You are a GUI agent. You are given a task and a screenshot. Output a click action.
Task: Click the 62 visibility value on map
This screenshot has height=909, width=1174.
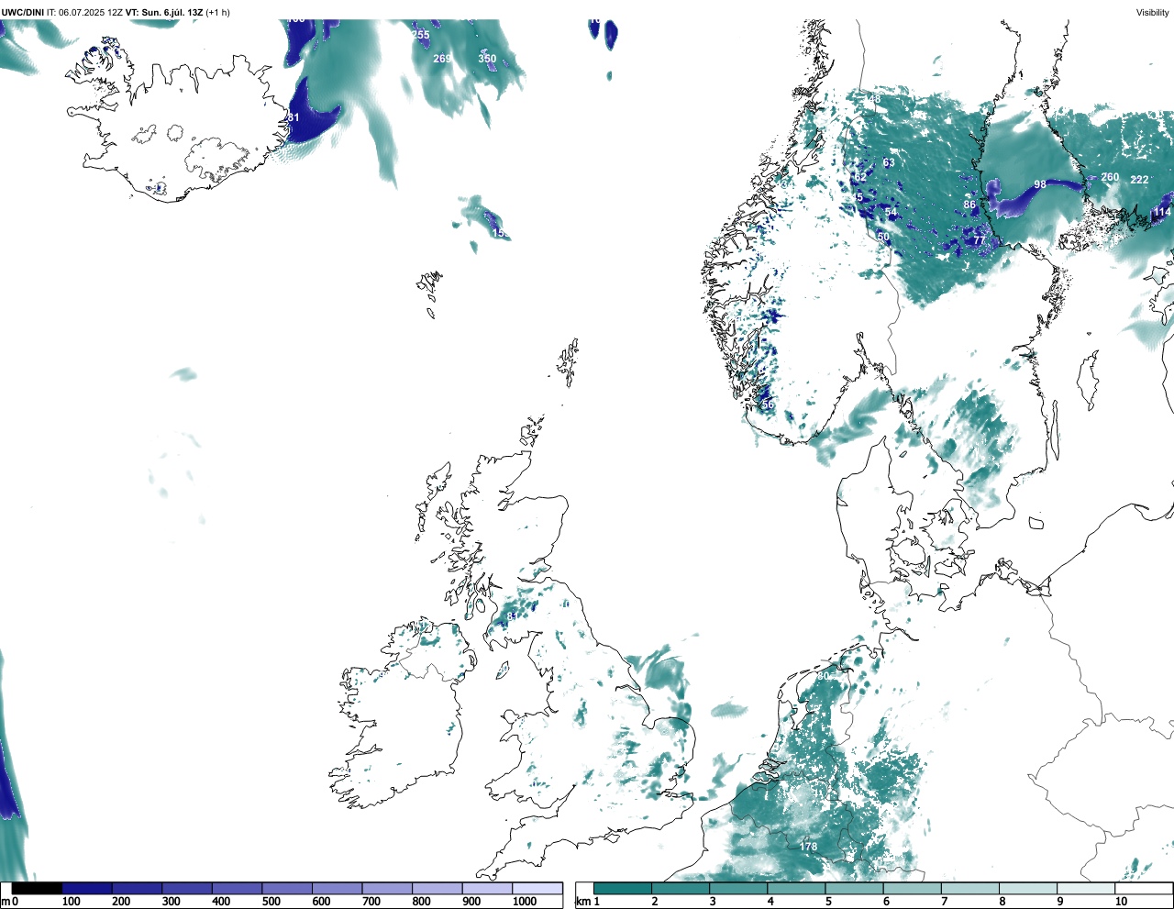click(x=859, y=176)
